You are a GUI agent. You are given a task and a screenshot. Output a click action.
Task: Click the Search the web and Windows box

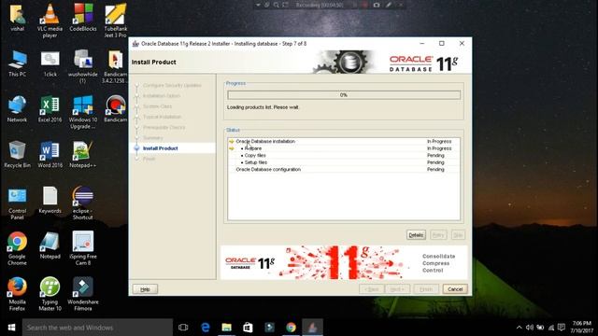tap(97, 328)
